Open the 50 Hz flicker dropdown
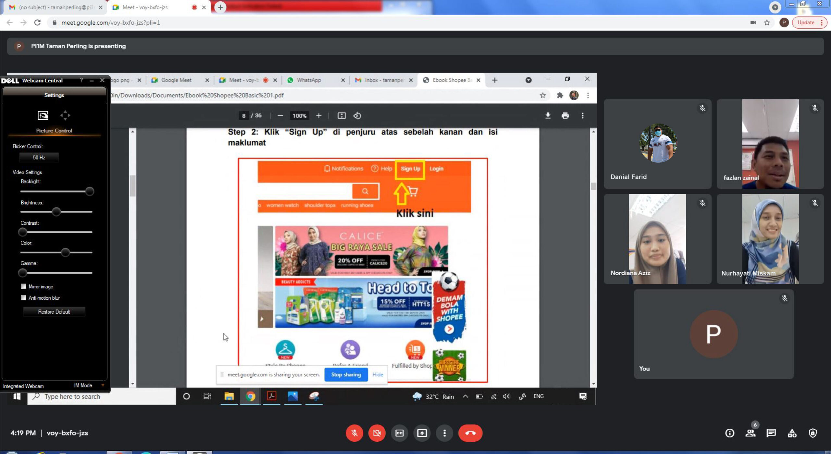831x454 pixels. pyautogui.click(x=39, y=158)
